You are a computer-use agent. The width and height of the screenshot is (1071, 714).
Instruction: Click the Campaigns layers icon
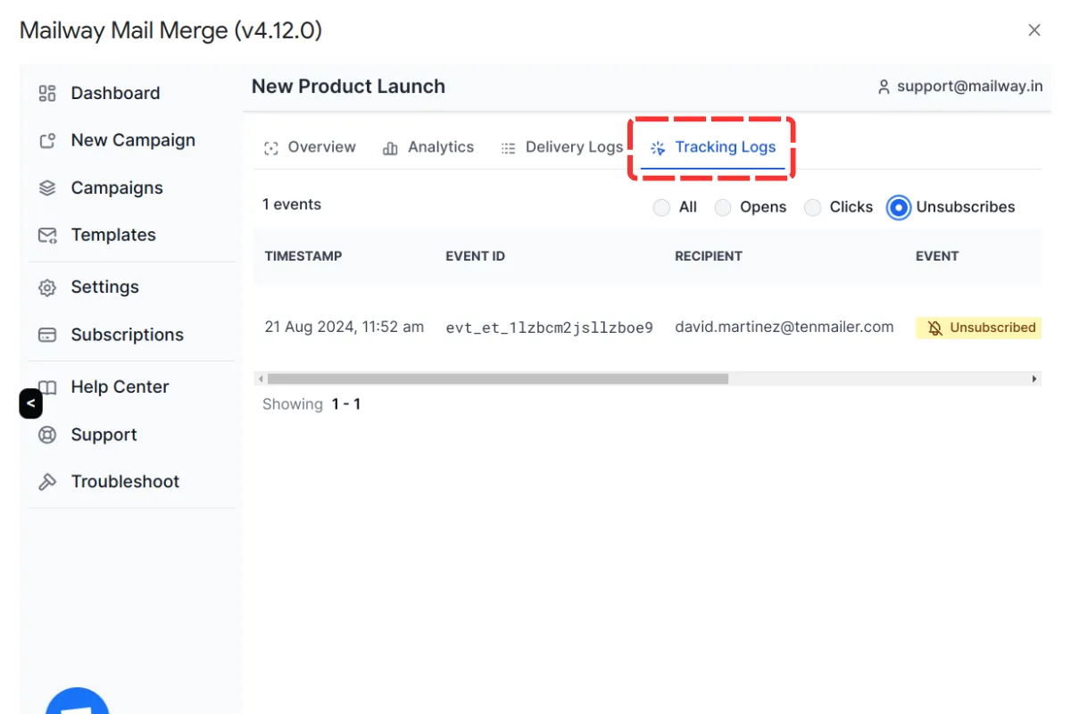(x=47, y=188)
